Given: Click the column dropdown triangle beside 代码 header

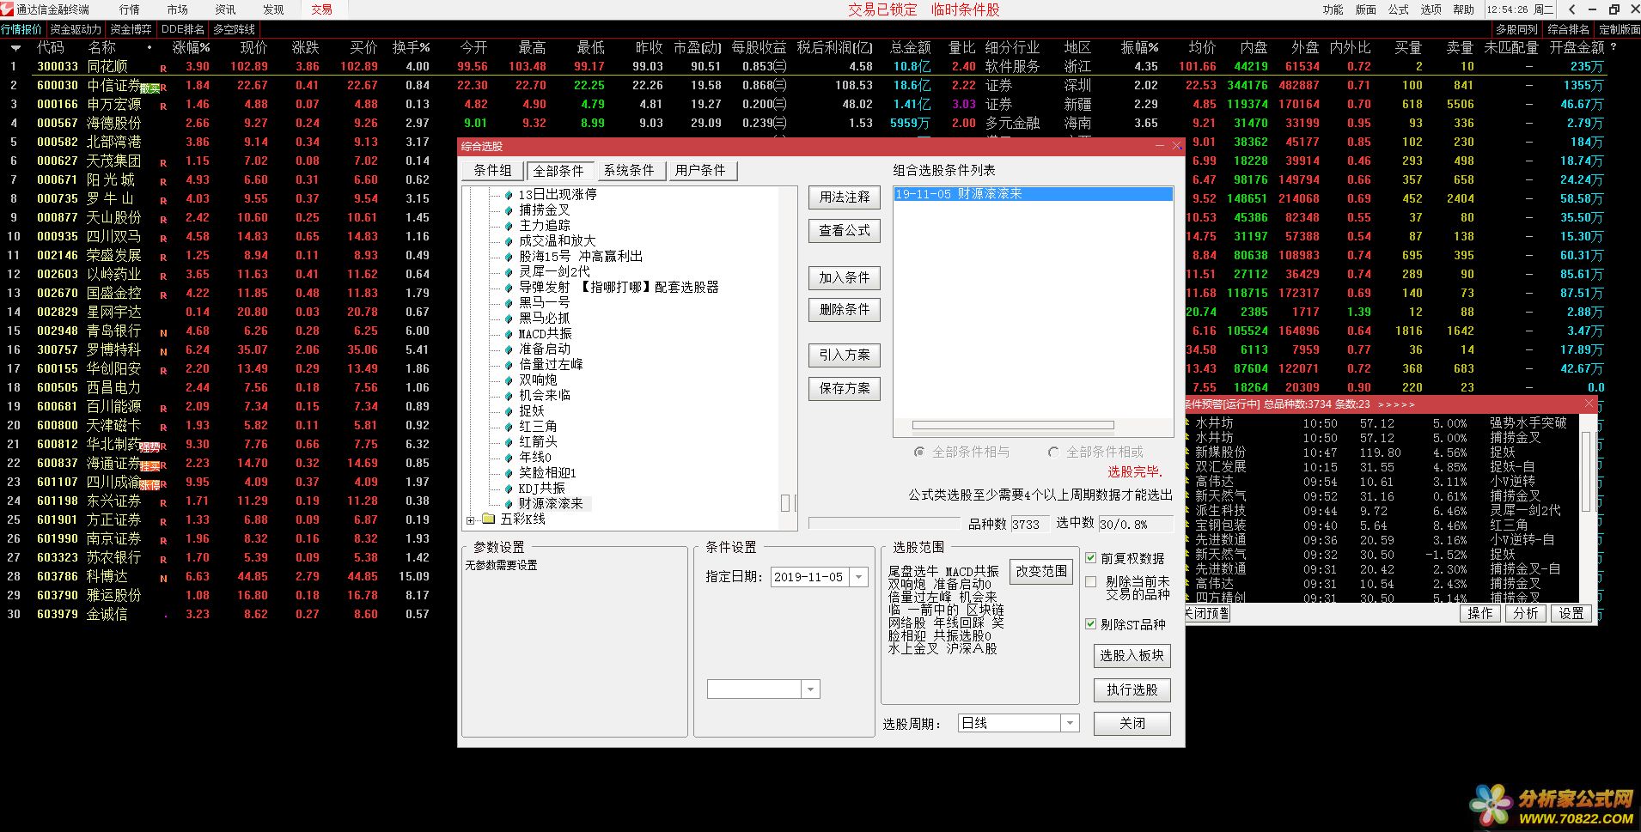Looking at the screenshot, I should coord(15,48).
